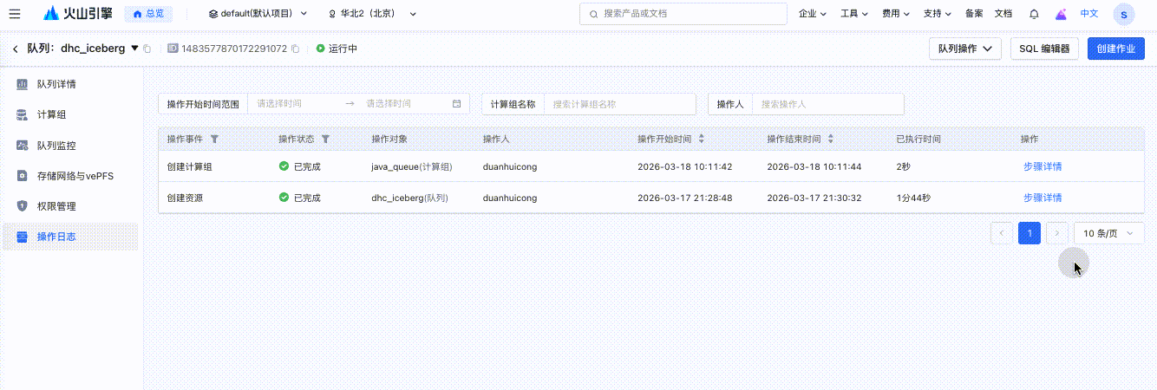
Task: Click the java_queue(计算组) cell
Action: pos(412,166)
